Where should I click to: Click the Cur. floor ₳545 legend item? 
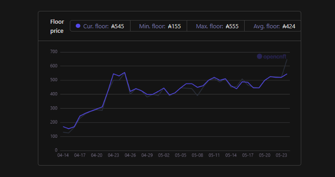(100, 26)
